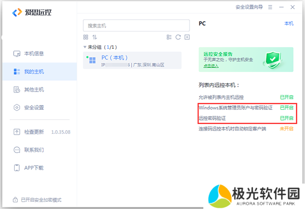Image resolution: width=305 pixels, height=209 pixels.
Task: Switch host list to grid view
Action: click(x=86, y=37)
